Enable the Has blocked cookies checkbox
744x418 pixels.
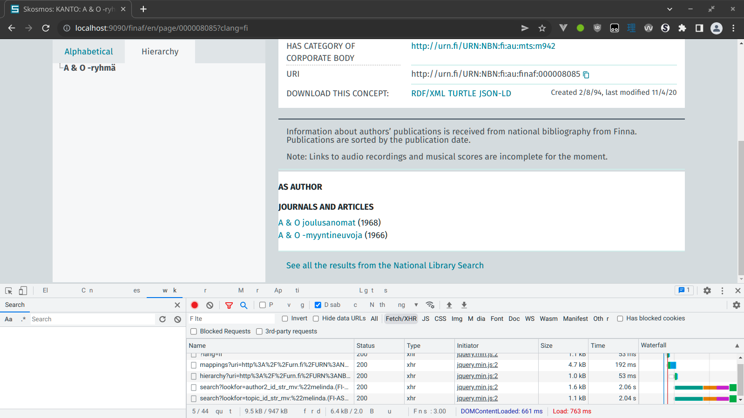click(620, 318)
